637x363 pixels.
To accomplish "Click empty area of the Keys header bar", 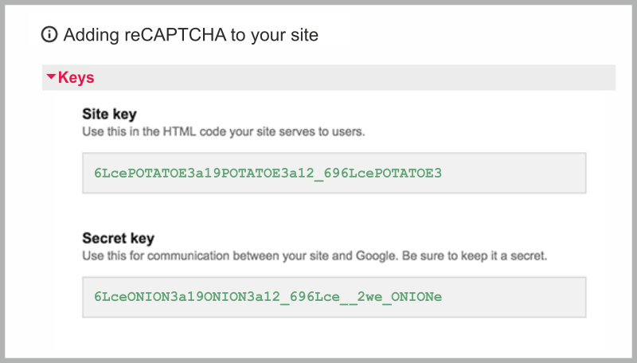I will point(358,77).
